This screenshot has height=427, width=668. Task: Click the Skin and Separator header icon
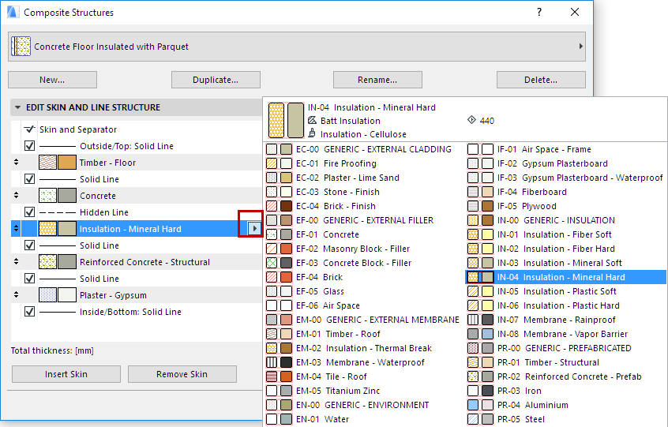click(x=29, y=129)
